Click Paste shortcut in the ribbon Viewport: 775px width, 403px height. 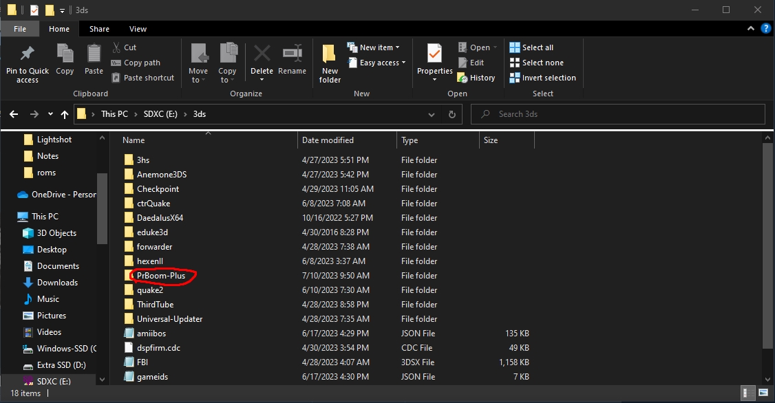pyautogui.click(x=143, y=78)
